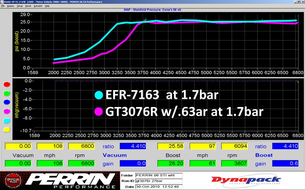
Task: Click the blue Boost section label
Action: pyautogui.click(x=264, y=155)
